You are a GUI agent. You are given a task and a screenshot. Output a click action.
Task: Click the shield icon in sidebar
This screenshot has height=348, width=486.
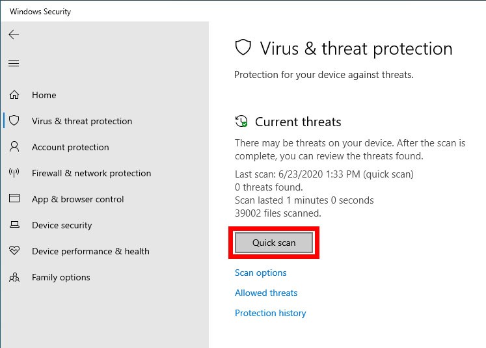pos(14,121)
